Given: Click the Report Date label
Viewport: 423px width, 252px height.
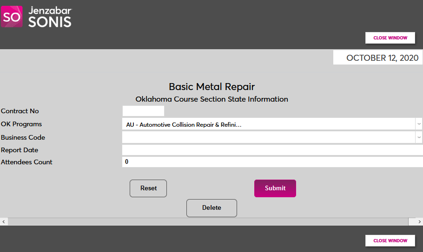Looking at the screenshot, I should [20, 150].
